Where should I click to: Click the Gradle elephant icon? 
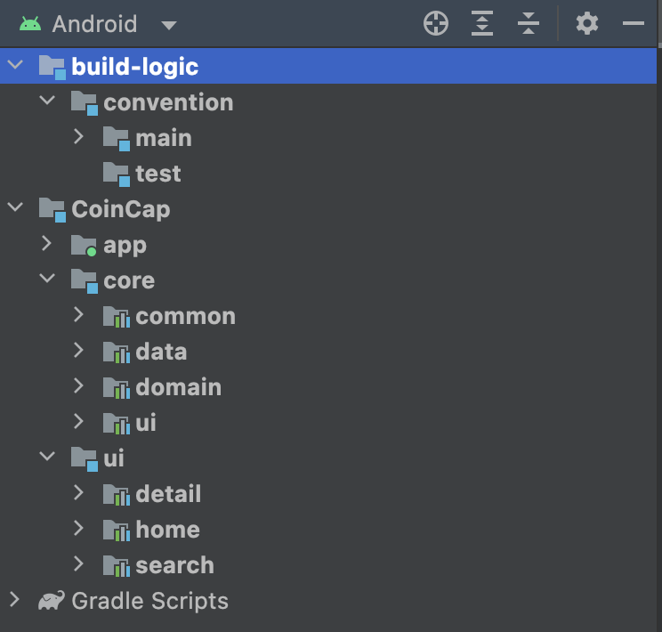[52, 600]
